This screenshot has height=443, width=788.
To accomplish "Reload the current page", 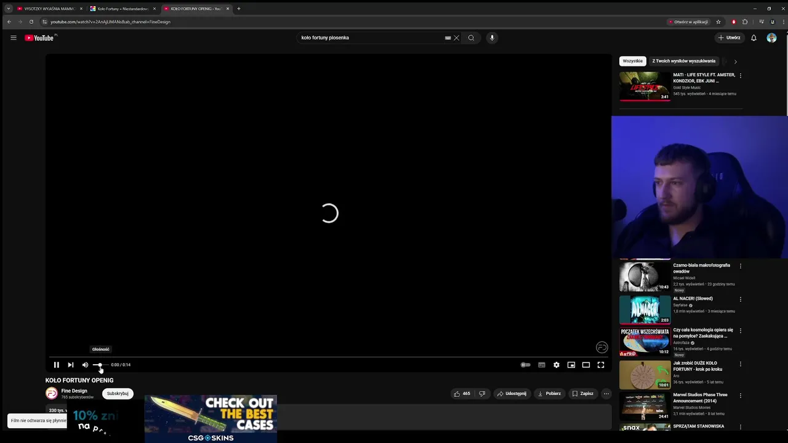I will pos(31,22).
